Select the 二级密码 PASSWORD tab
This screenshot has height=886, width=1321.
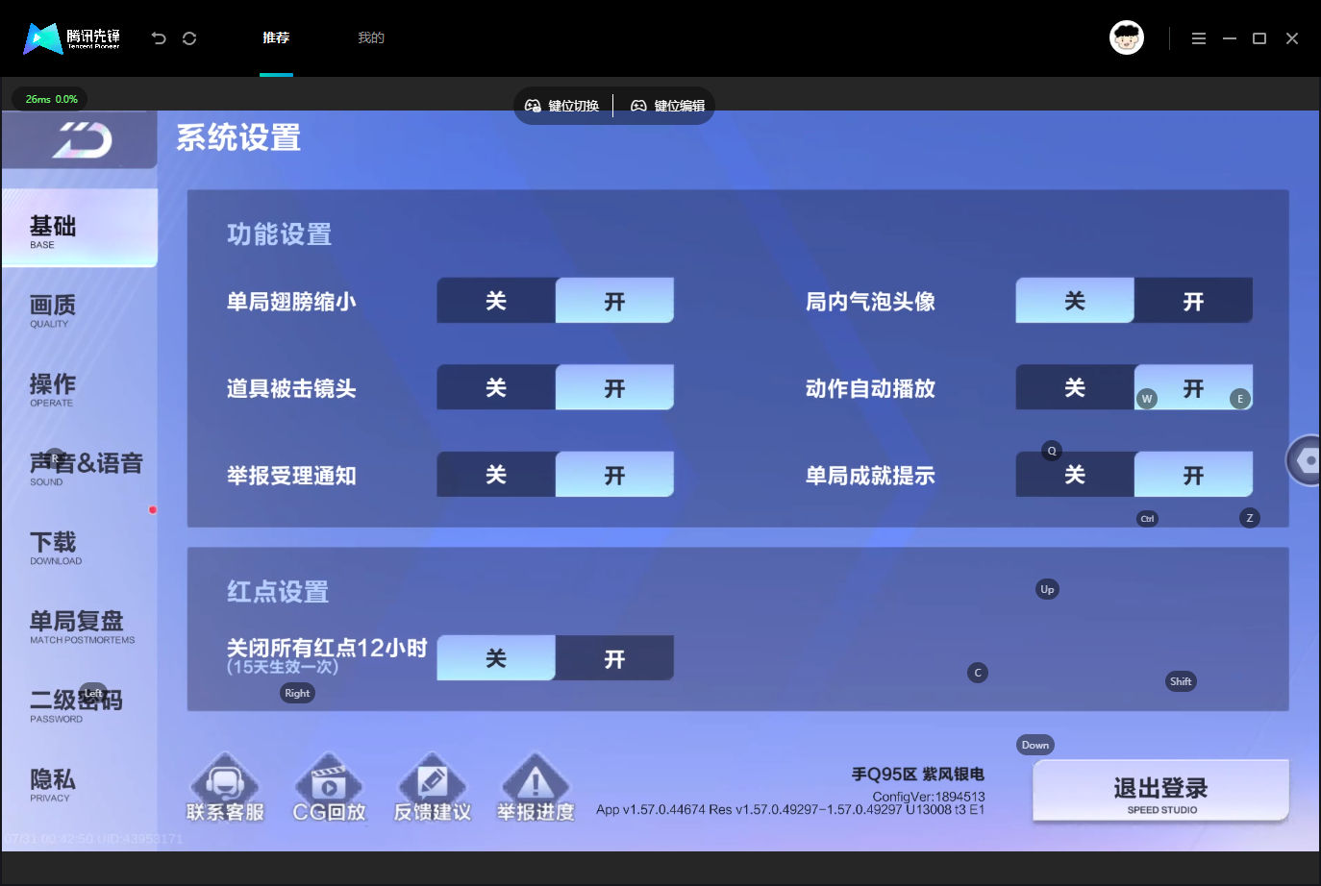pyautogui.click(x=80, y=706)
